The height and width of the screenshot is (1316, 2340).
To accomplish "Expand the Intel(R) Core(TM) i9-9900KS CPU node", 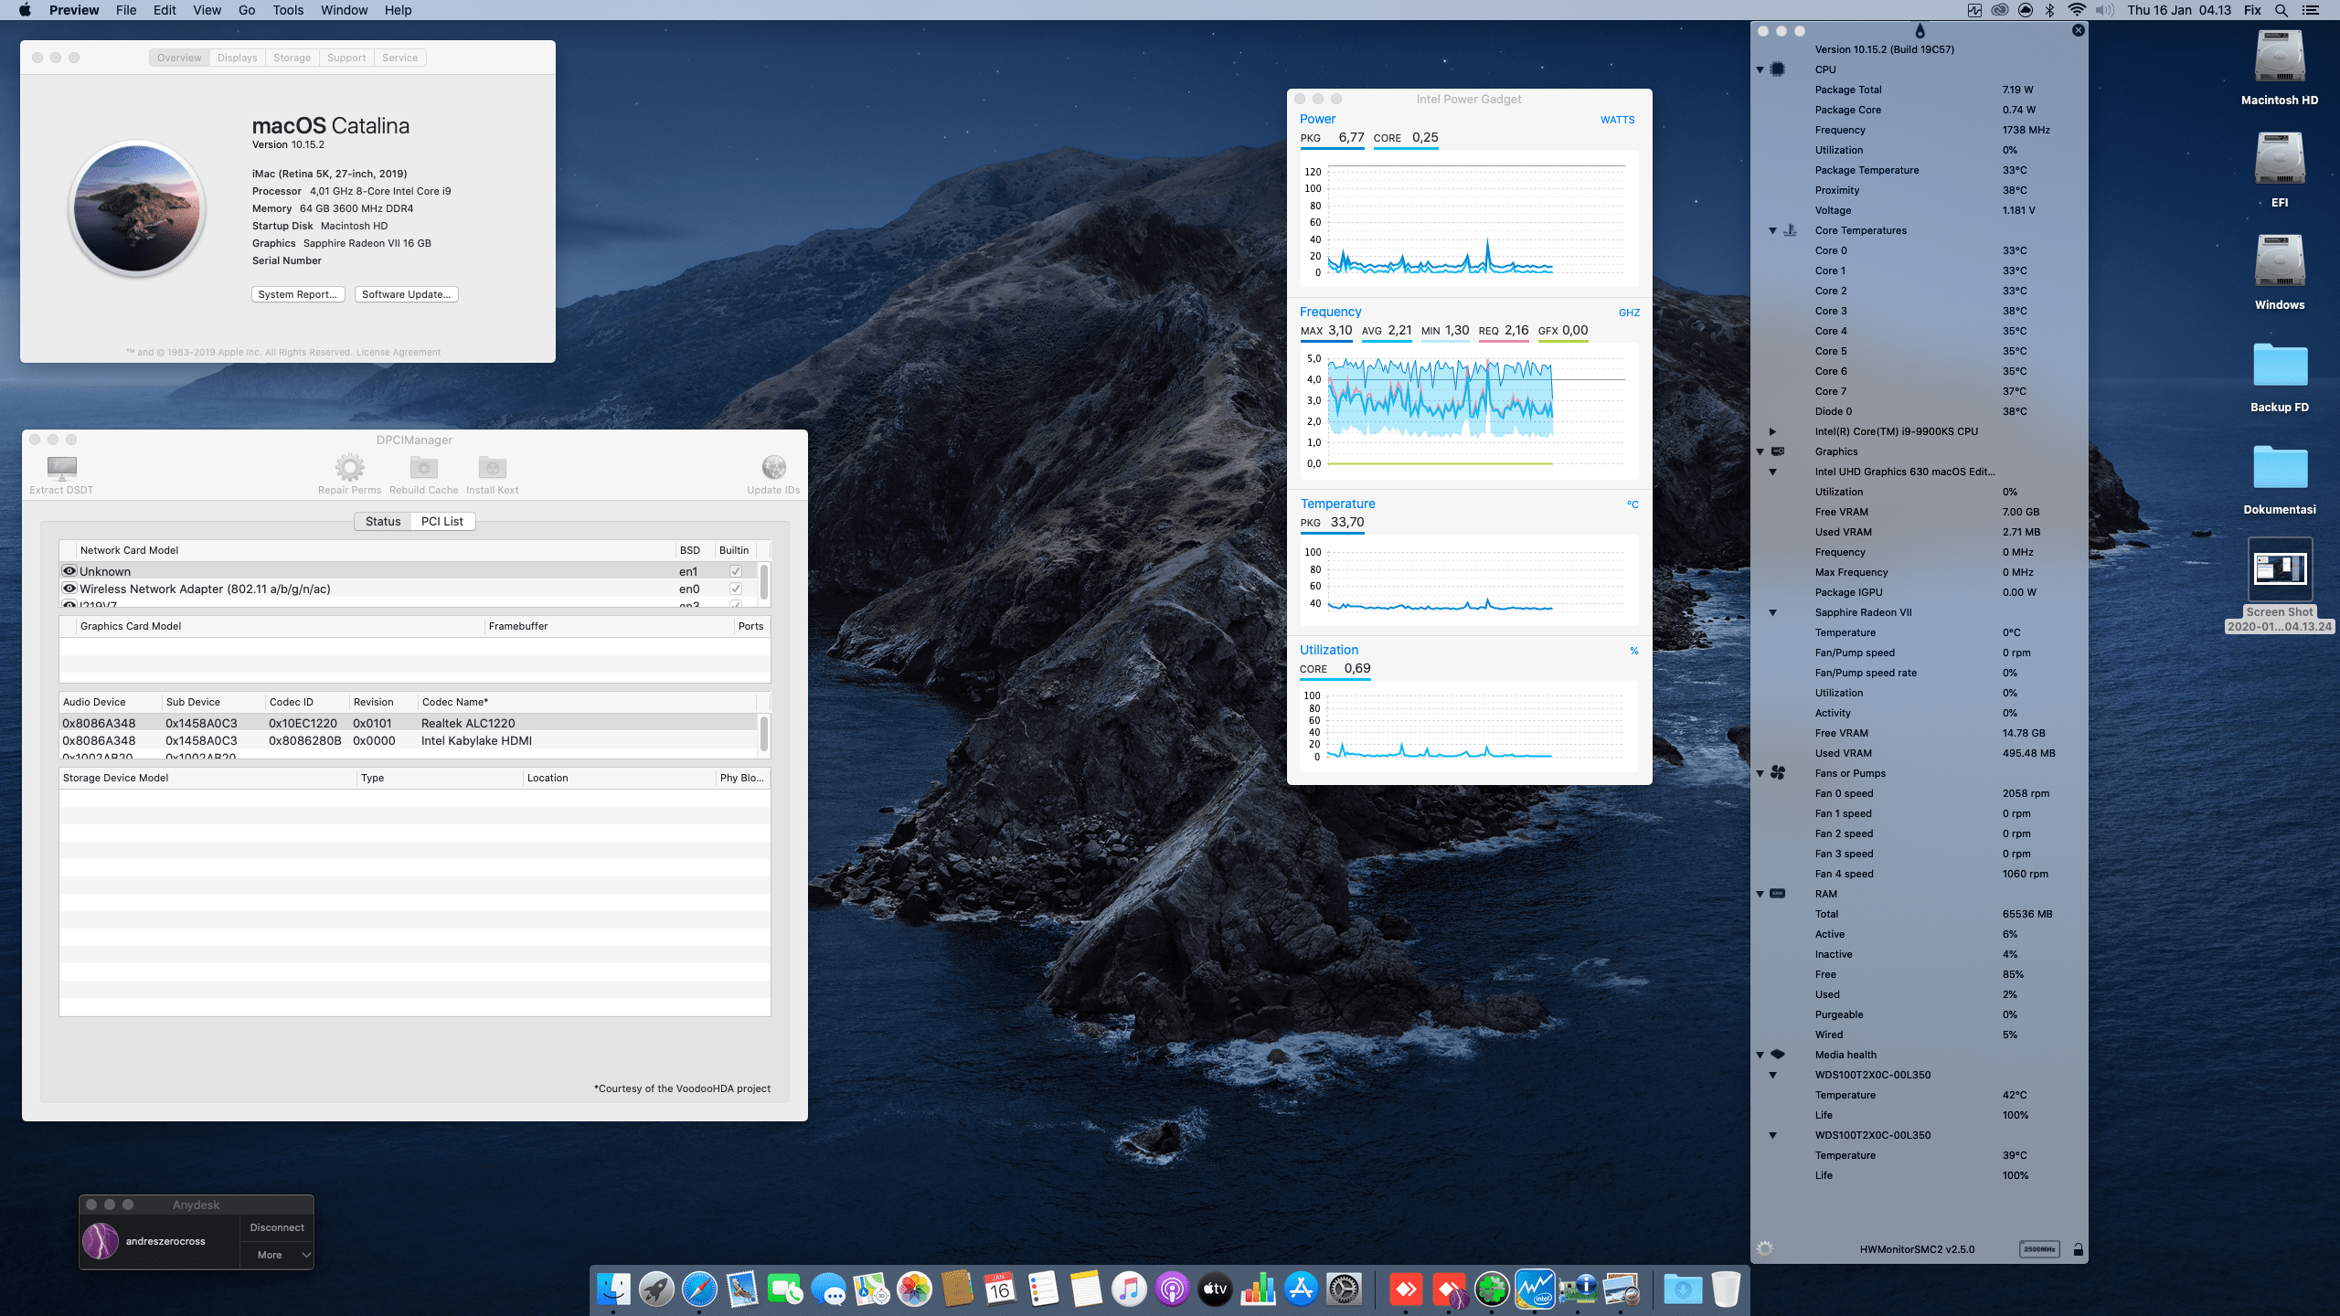I will (x=1772, y=431).
